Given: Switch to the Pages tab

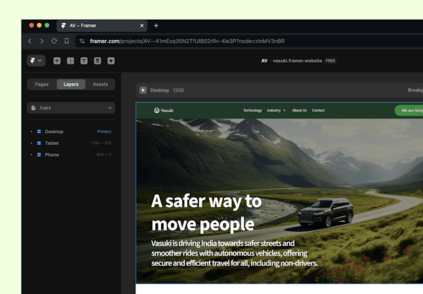Looking at the screenshot, I should click(42, 84).
